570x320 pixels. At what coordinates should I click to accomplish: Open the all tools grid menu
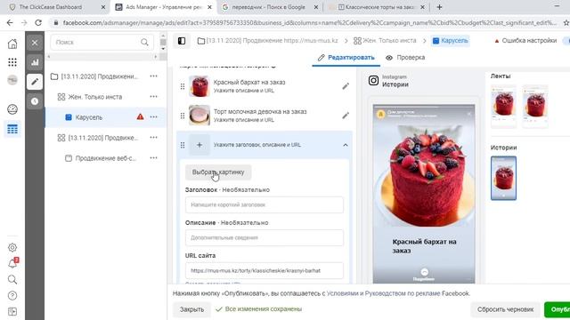tap(12, 62)
